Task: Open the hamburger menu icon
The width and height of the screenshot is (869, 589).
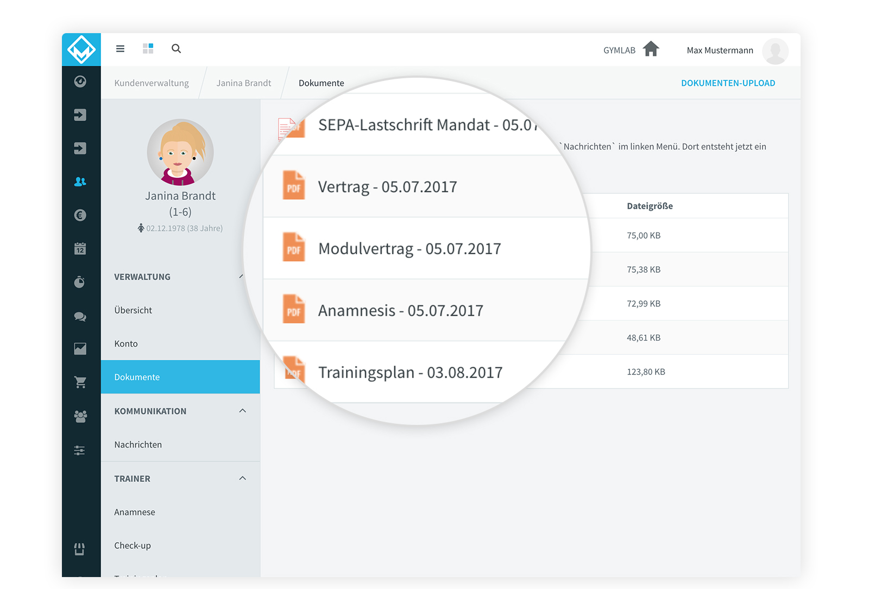Action: 120,49
